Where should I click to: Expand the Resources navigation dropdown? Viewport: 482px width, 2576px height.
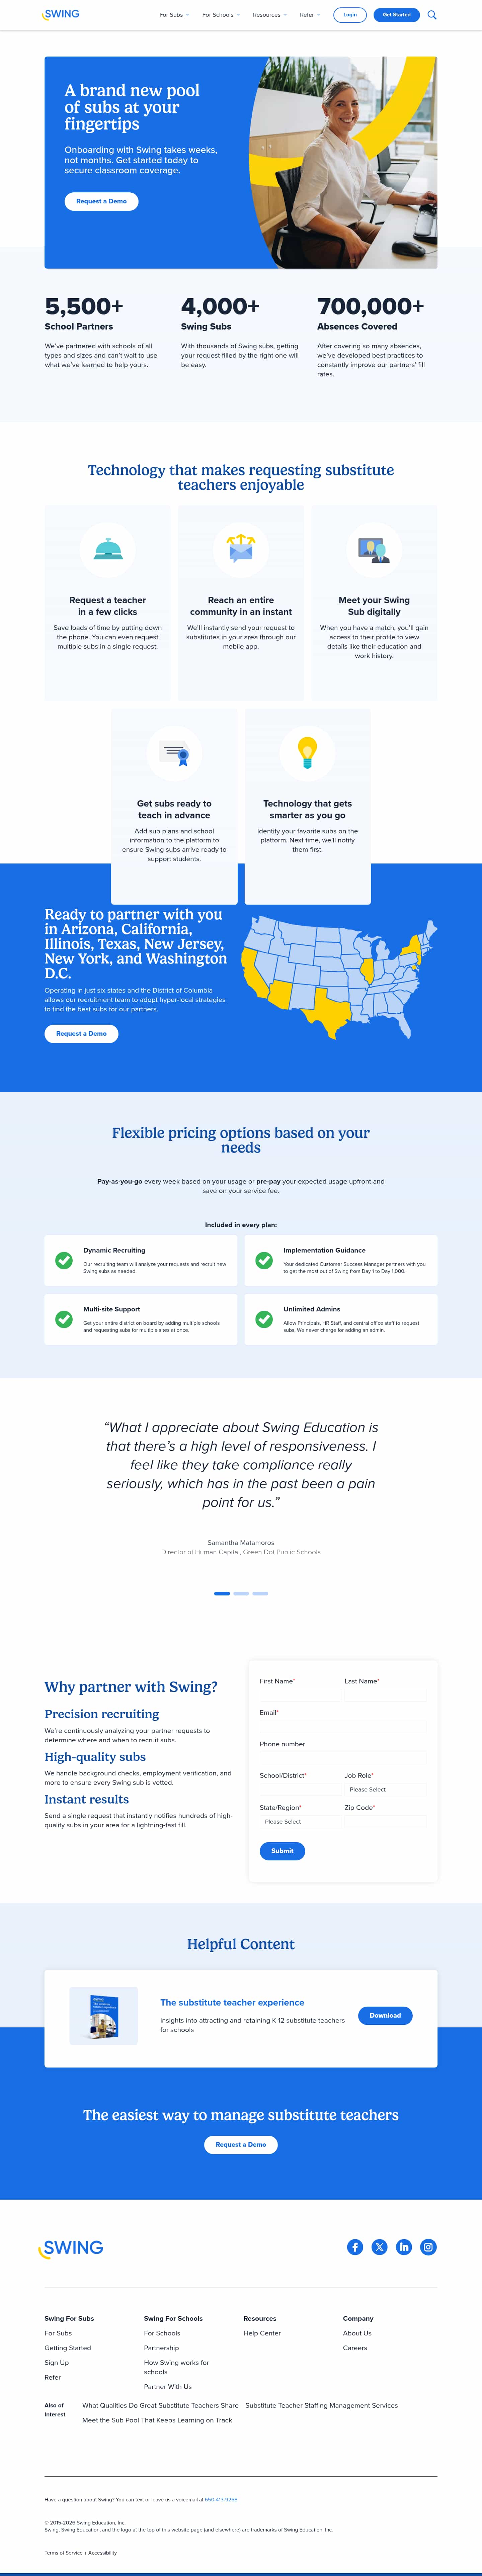pyautogui.click(x=269, y=15)
